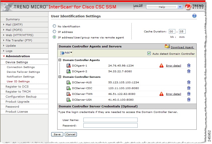Open User ID Settings
212x144 pixels.
pyautogui.click(x=18, y=82)
